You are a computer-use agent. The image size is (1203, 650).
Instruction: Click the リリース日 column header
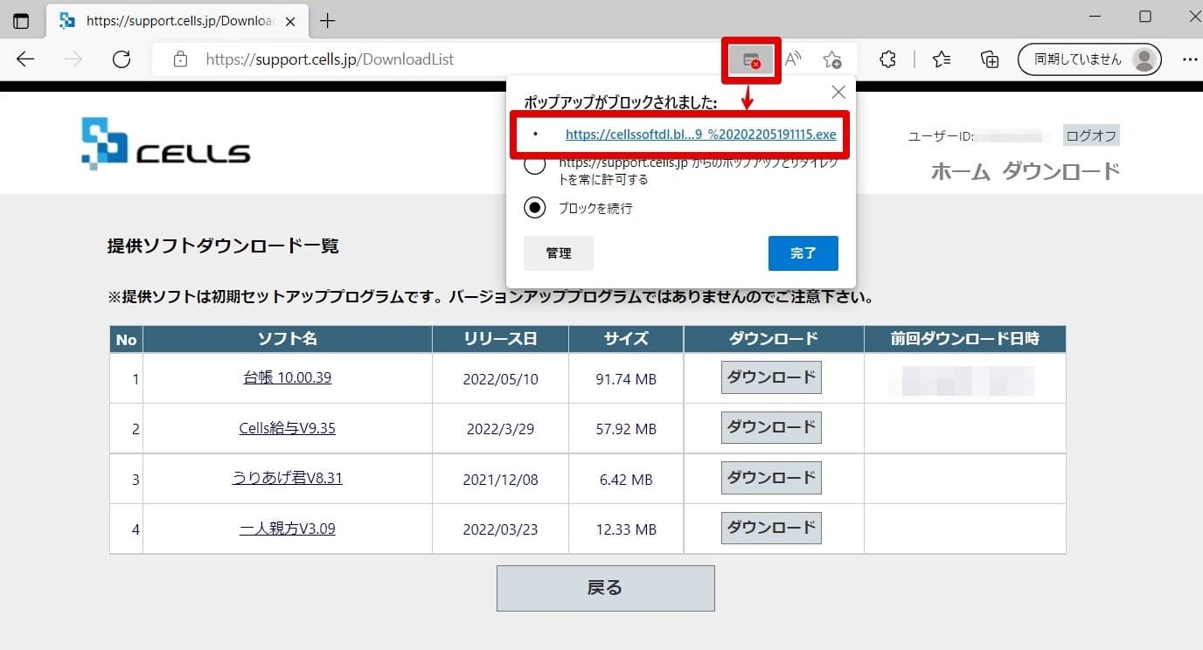(x=500, y=339)
